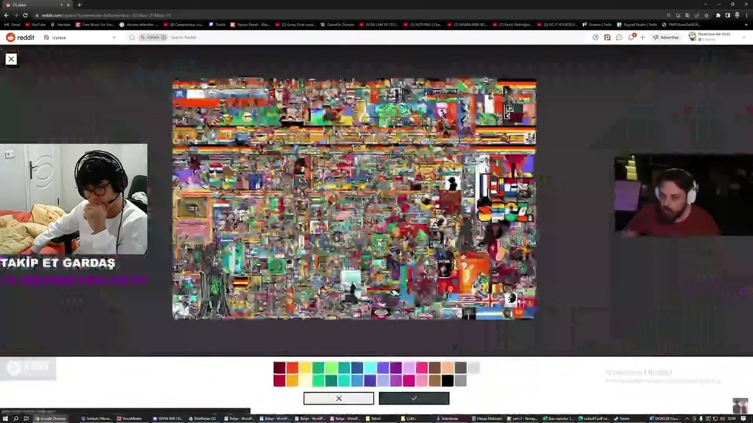The height and width of the screenshot is (423, 753).
Task: Open the Free Music For You bookmark
Action: [95, 25]
